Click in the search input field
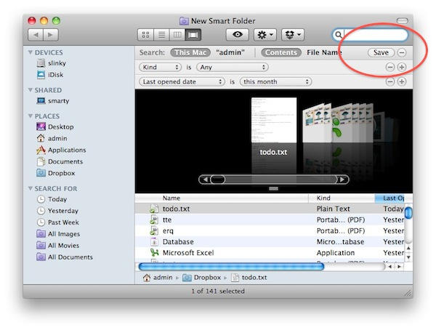This screenshot has width=436, height=330. 376,35
